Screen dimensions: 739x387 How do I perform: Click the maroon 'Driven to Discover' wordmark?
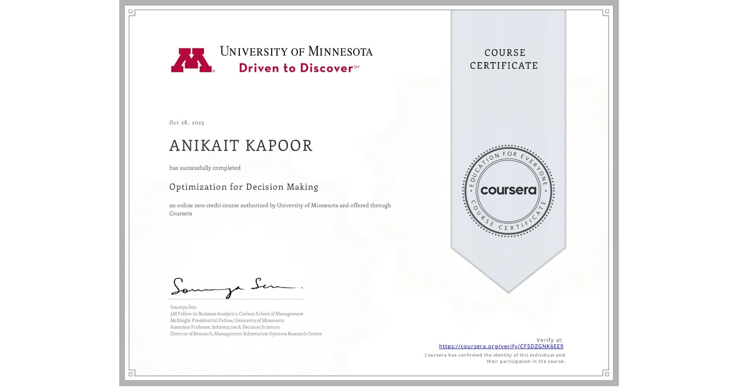pos(295,68)
